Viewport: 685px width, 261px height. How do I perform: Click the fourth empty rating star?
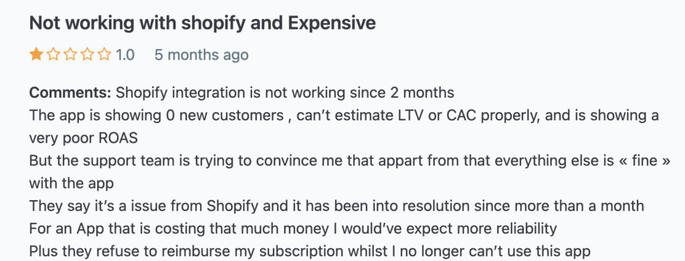tap(88, 55)
